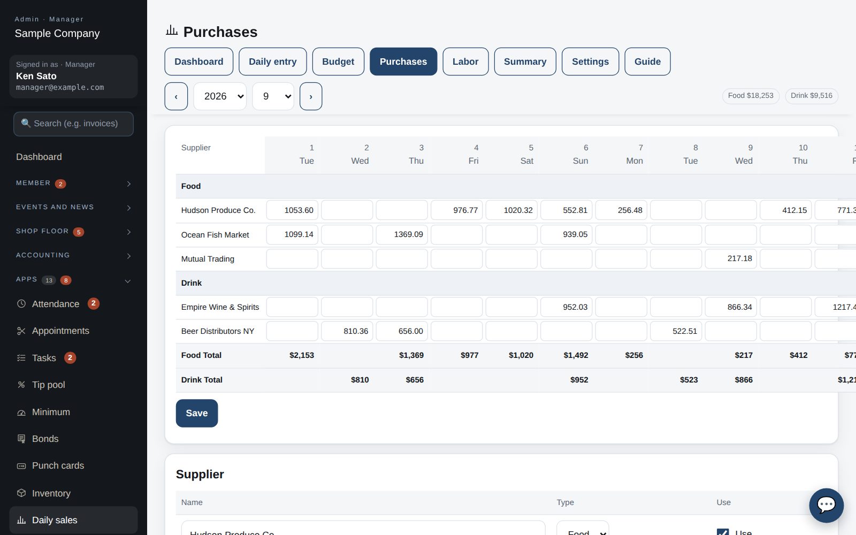This screenshot has width=856, height=535.
Task: Expand the Shop Floor sidebar section
Action: tap(74, 231)
